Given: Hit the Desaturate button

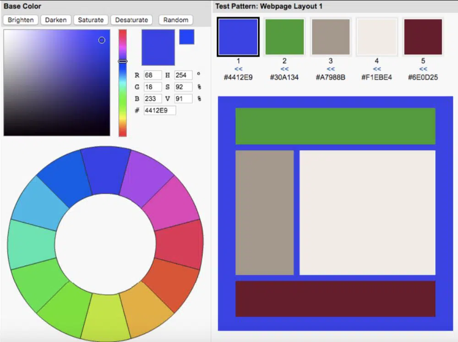Looking at the screenshot, I should tap(131, 20).
